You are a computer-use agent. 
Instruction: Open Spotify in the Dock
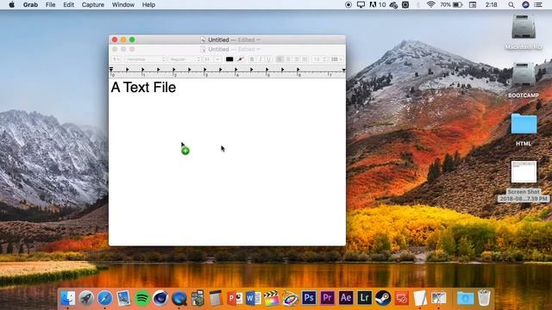(142, 299)
